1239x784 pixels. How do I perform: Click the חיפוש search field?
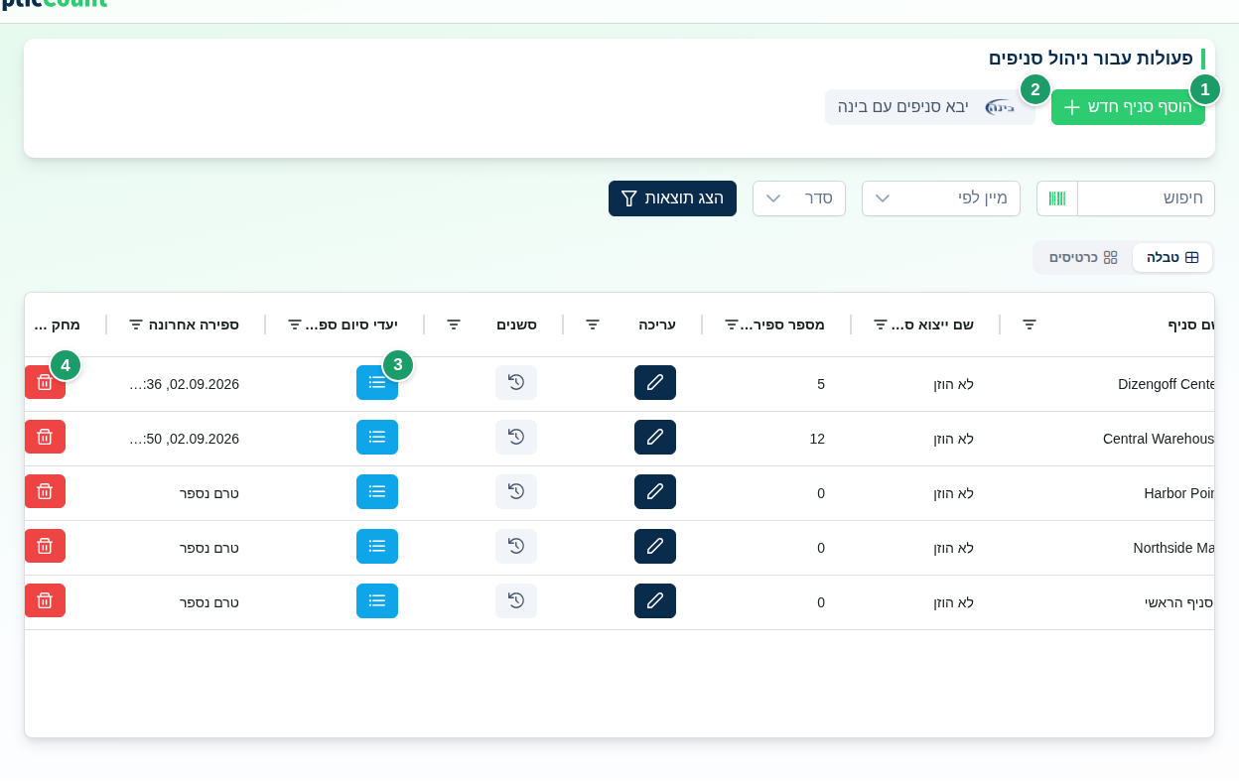coord(1146,198)
